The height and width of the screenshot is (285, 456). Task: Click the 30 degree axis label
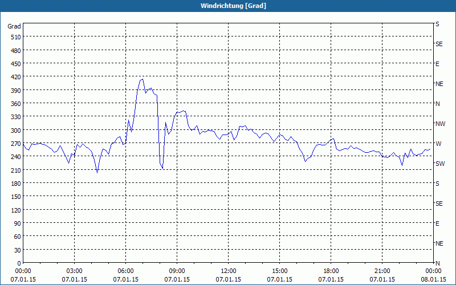pyautogui.click(x=18, y=250)
